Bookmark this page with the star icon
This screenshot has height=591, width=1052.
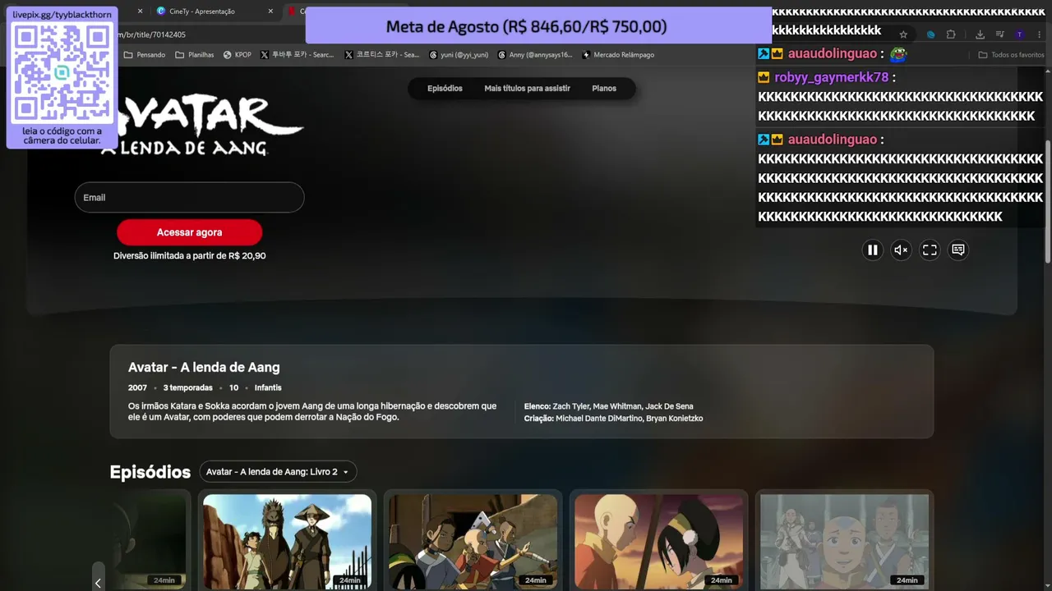click(x=903, y=34)
